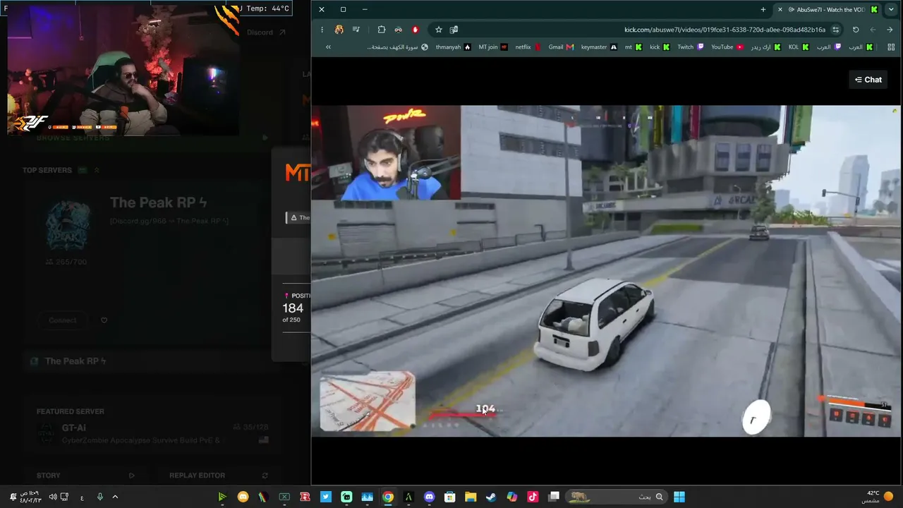Image resolution: width=903 pixels, height=508 pixels.
Task: Open the thmanyah bookmark
Action: (x=453, y=47)
